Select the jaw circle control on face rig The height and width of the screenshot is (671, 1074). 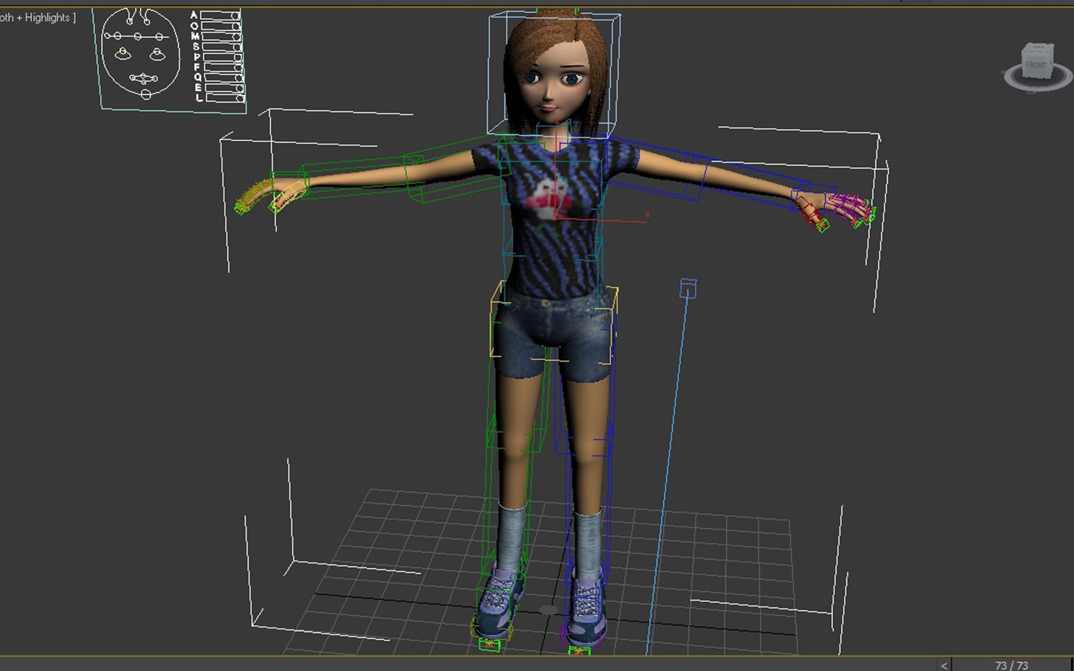click(146, 94)
